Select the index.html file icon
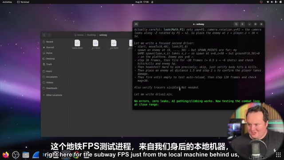The image size is (284, 160). click(77, 43)
